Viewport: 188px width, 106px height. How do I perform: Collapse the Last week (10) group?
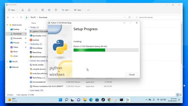pos(29,90)
